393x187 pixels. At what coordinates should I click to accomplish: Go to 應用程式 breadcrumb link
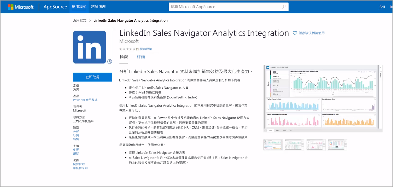click(x=80, y=20)
